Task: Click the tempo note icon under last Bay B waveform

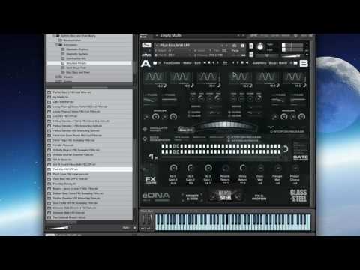Action: coord(304,85)
